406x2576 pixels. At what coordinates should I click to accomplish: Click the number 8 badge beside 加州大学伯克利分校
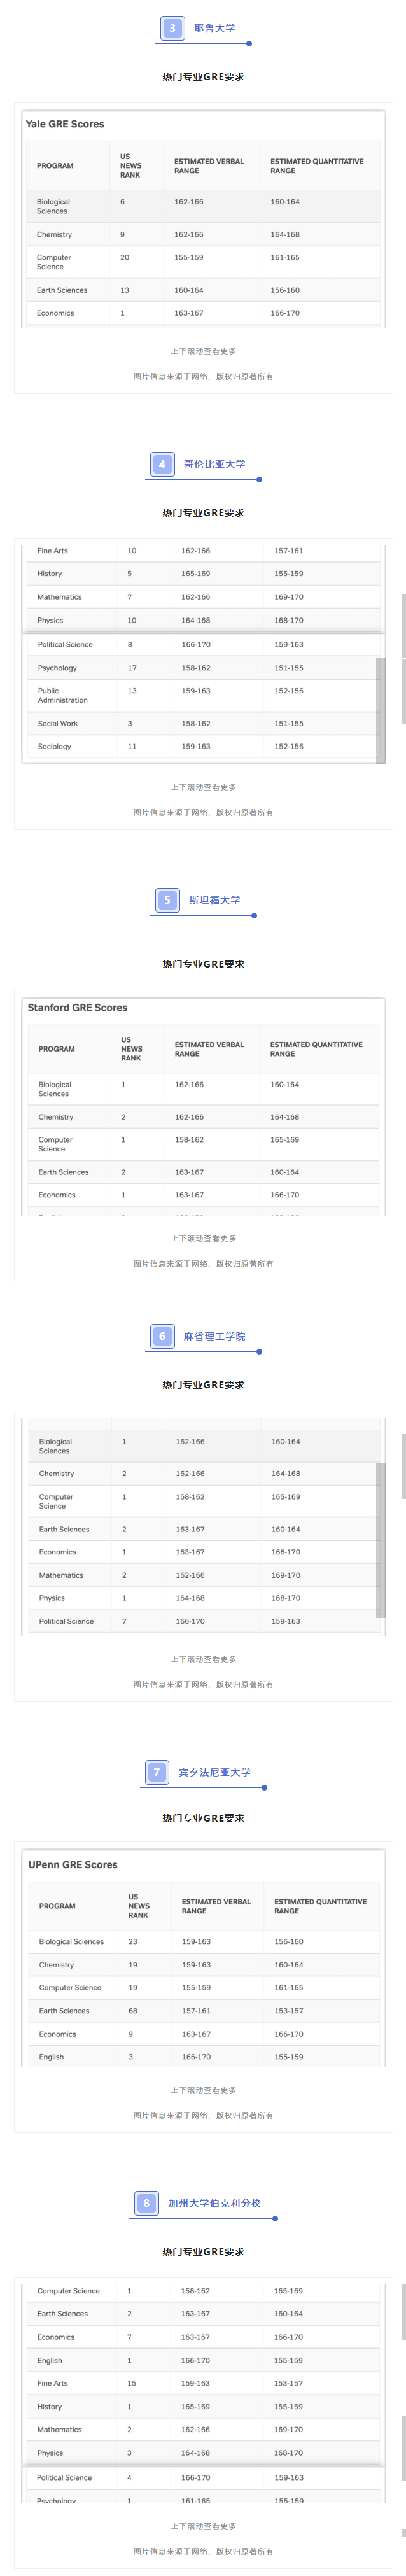pos(147,2203)
